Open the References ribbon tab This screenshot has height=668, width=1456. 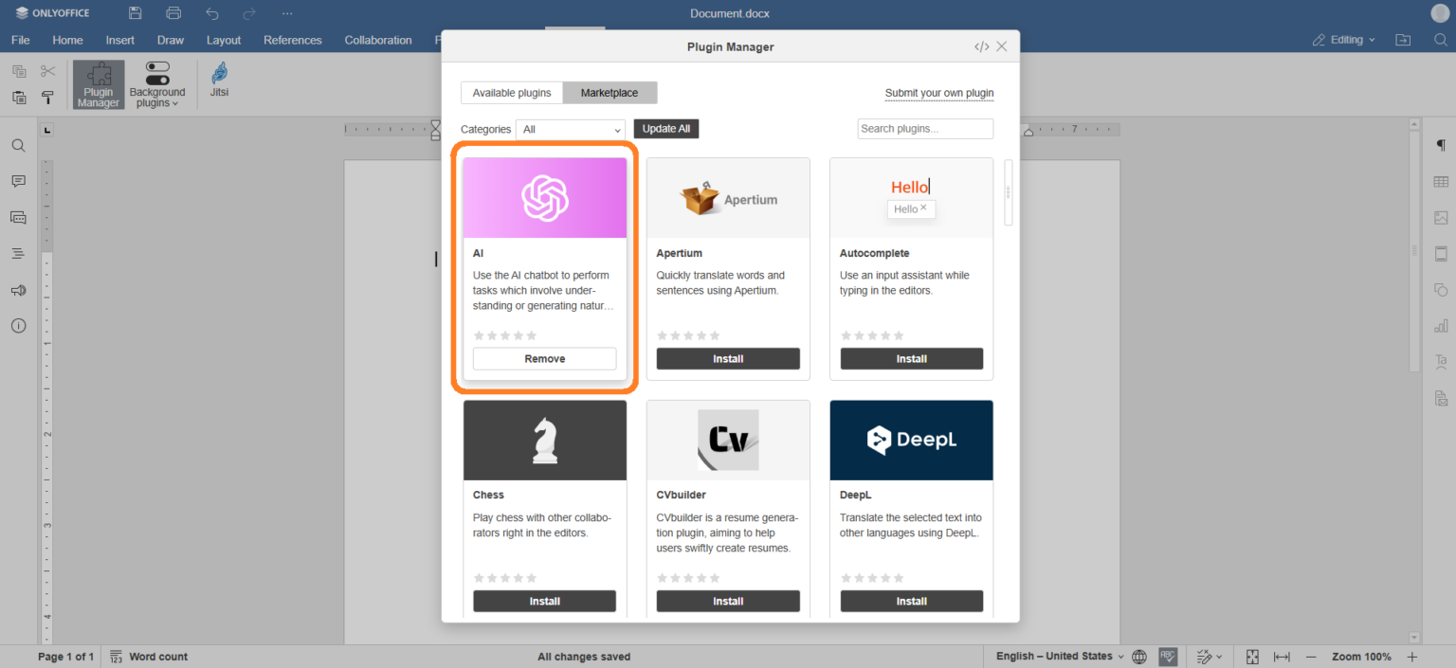pyautogui.click(x=292, y=40)
